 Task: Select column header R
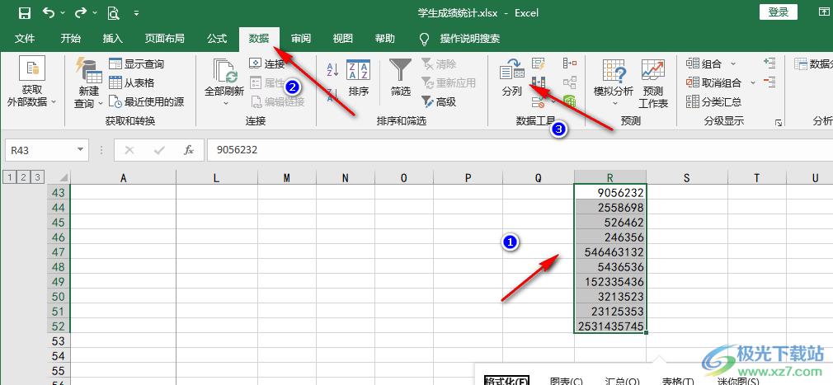(609, 178)
